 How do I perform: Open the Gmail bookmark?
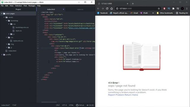click(x=134, y=13)
